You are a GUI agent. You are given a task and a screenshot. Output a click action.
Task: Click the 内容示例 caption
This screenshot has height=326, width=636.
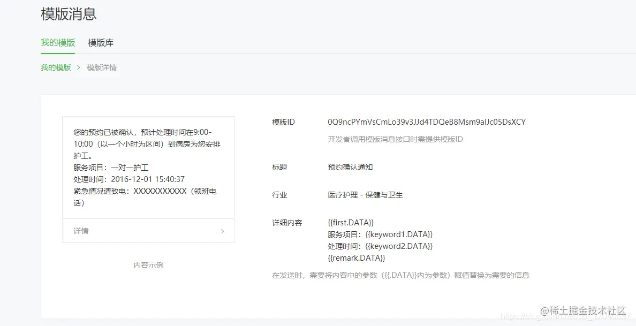[148, 264]
